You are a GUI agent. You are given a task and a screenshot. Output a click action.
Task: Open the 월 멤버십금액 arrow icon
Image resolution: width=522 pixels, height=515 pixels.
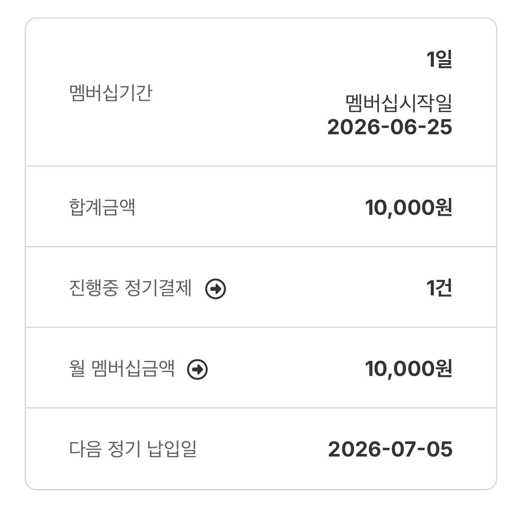click(197, 369)
